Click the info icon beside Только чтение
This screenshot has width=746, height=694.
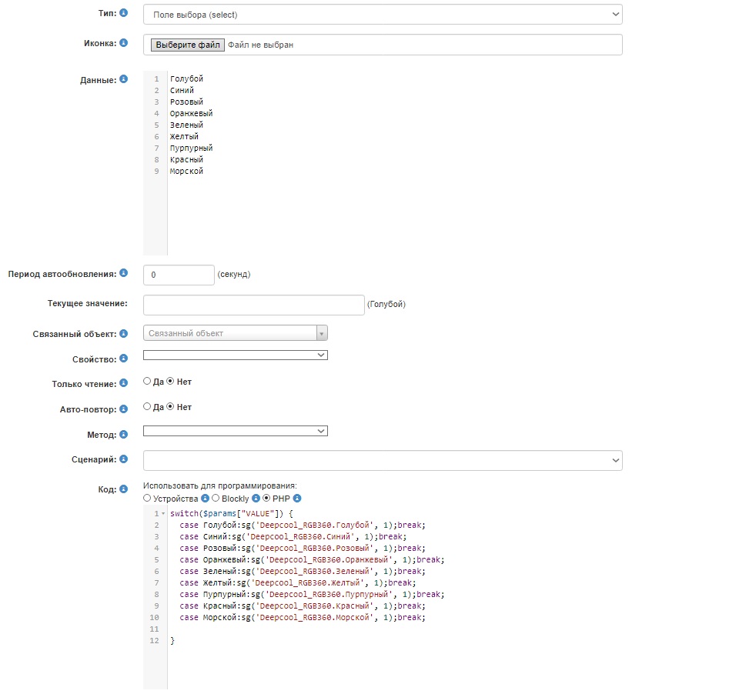coord(123,383)
